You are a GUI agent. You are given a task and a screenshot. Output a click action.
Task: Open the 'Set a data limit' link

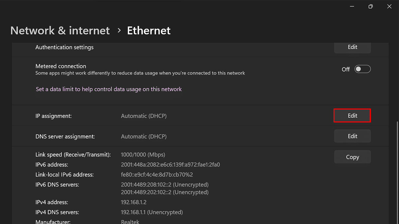tap(108, 89)
